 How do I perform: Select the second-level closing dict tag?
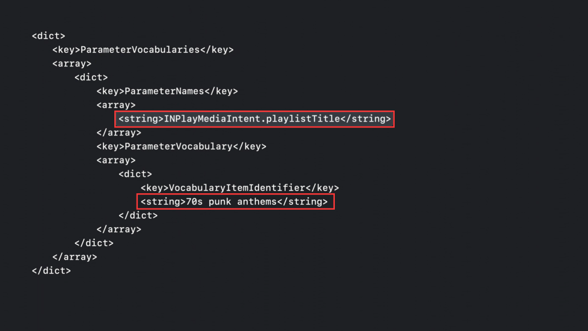click(94, 243)
